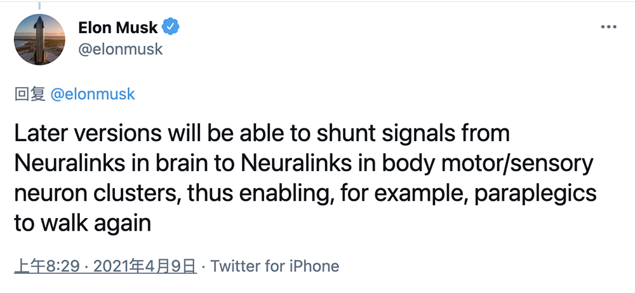Click the display name Elon Musk
The image size is (635, 293).
tap(117, 28)
